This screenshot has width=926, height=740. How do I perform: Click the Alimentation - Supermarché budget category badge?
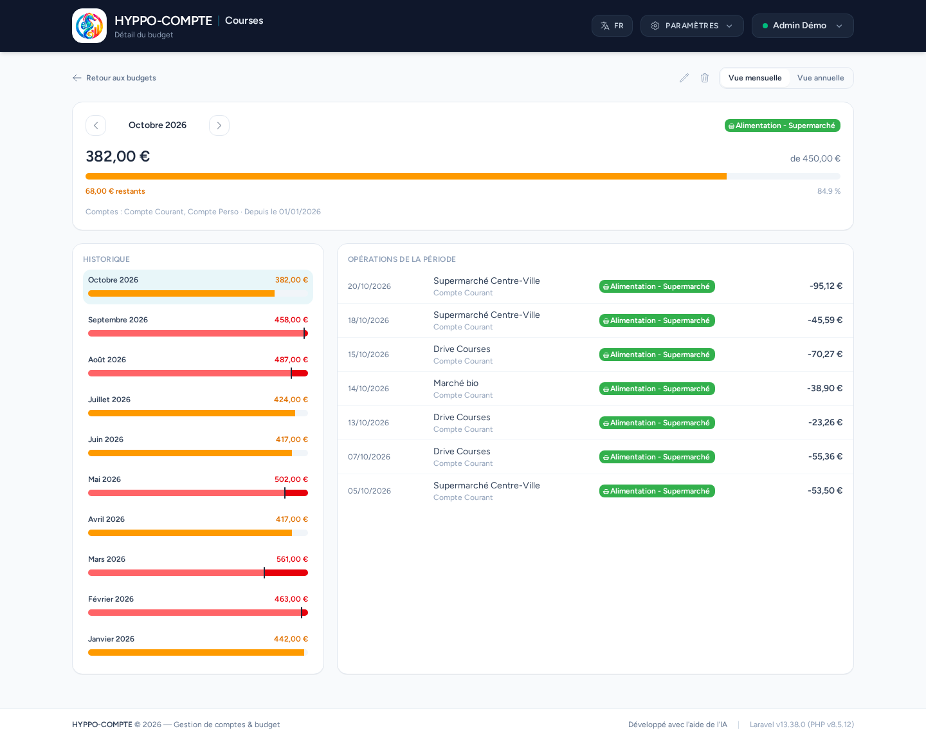point(783,125)
